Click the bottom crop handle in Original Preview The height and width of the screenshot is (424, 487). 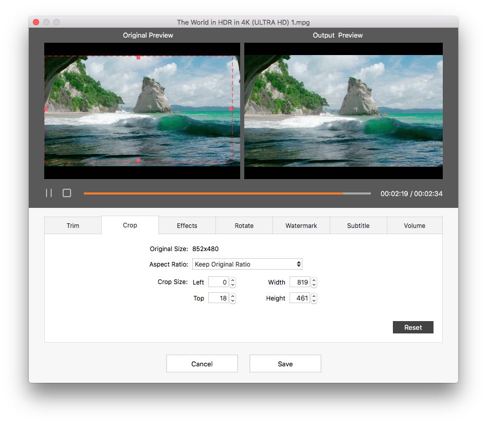[138, 161]
